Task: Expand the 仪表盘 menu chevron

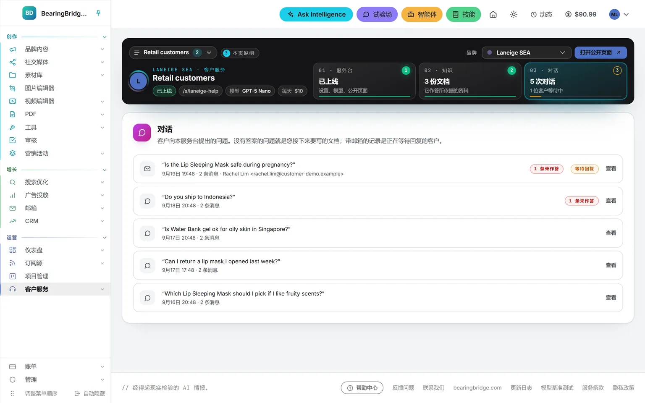Action: [x=102, y=250]
